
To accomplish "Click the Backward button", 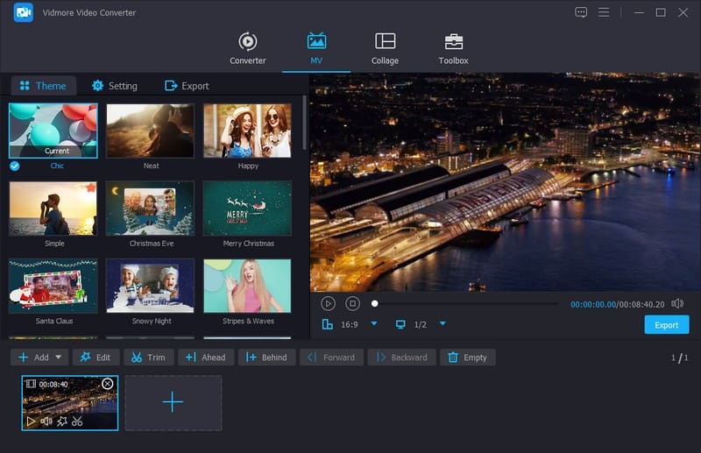I will click(x=401, y=357).
